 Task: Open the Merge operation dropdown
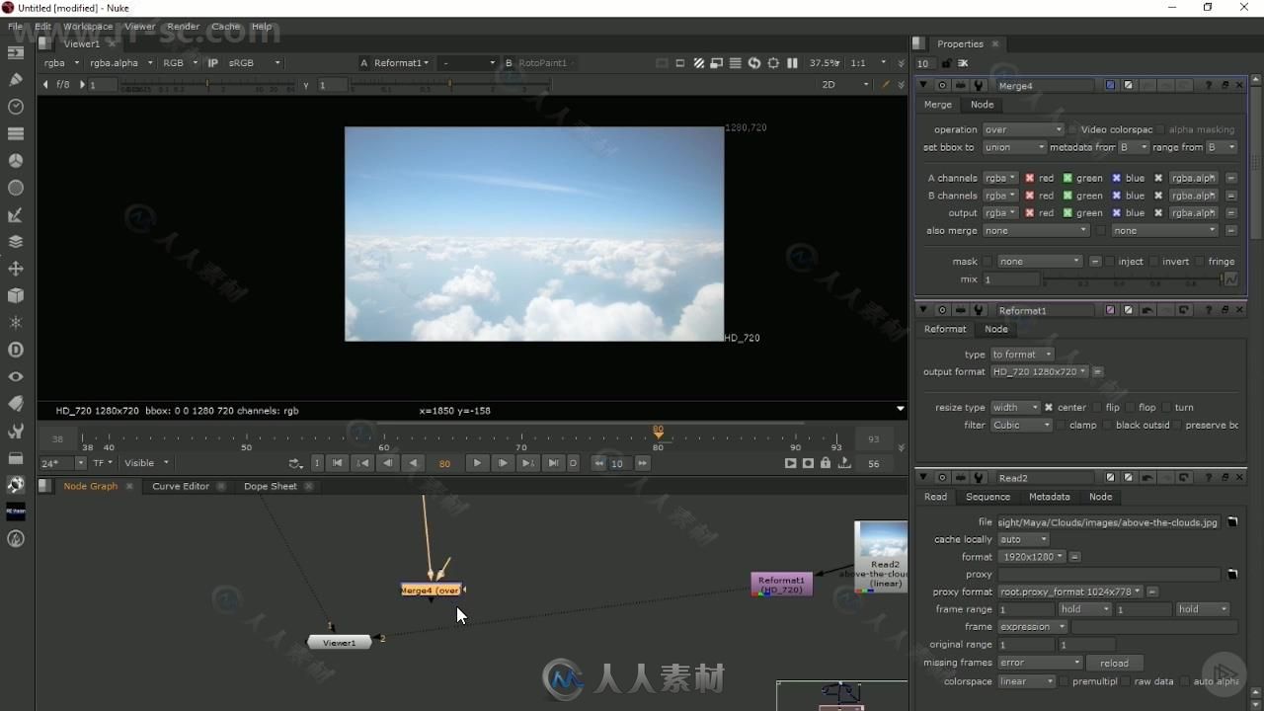click(x=1023, y=129)
